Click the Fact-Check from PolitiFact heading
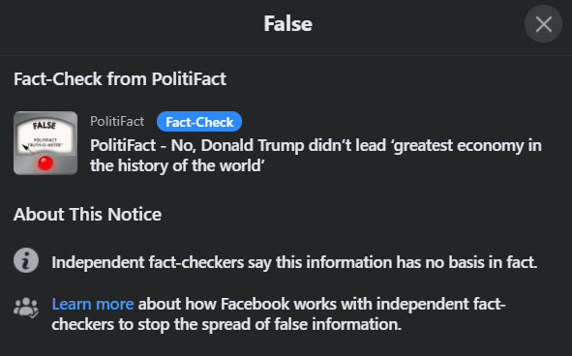Viewport: 572px width, 356px height. coord(120,78)
